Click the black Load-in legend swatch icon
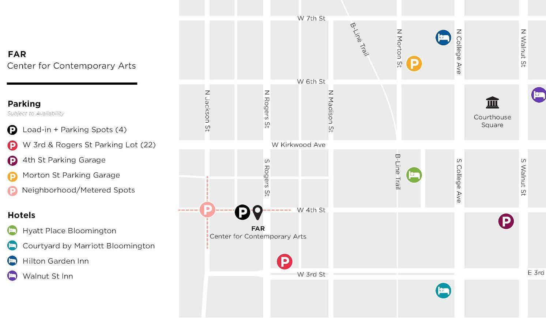The height and width of the screenshot is (318, 546). (x=12, y=130)
